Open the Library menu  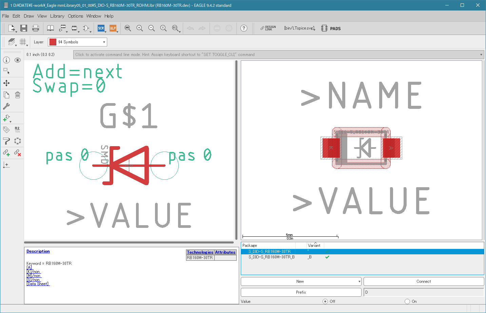point(57,16)
